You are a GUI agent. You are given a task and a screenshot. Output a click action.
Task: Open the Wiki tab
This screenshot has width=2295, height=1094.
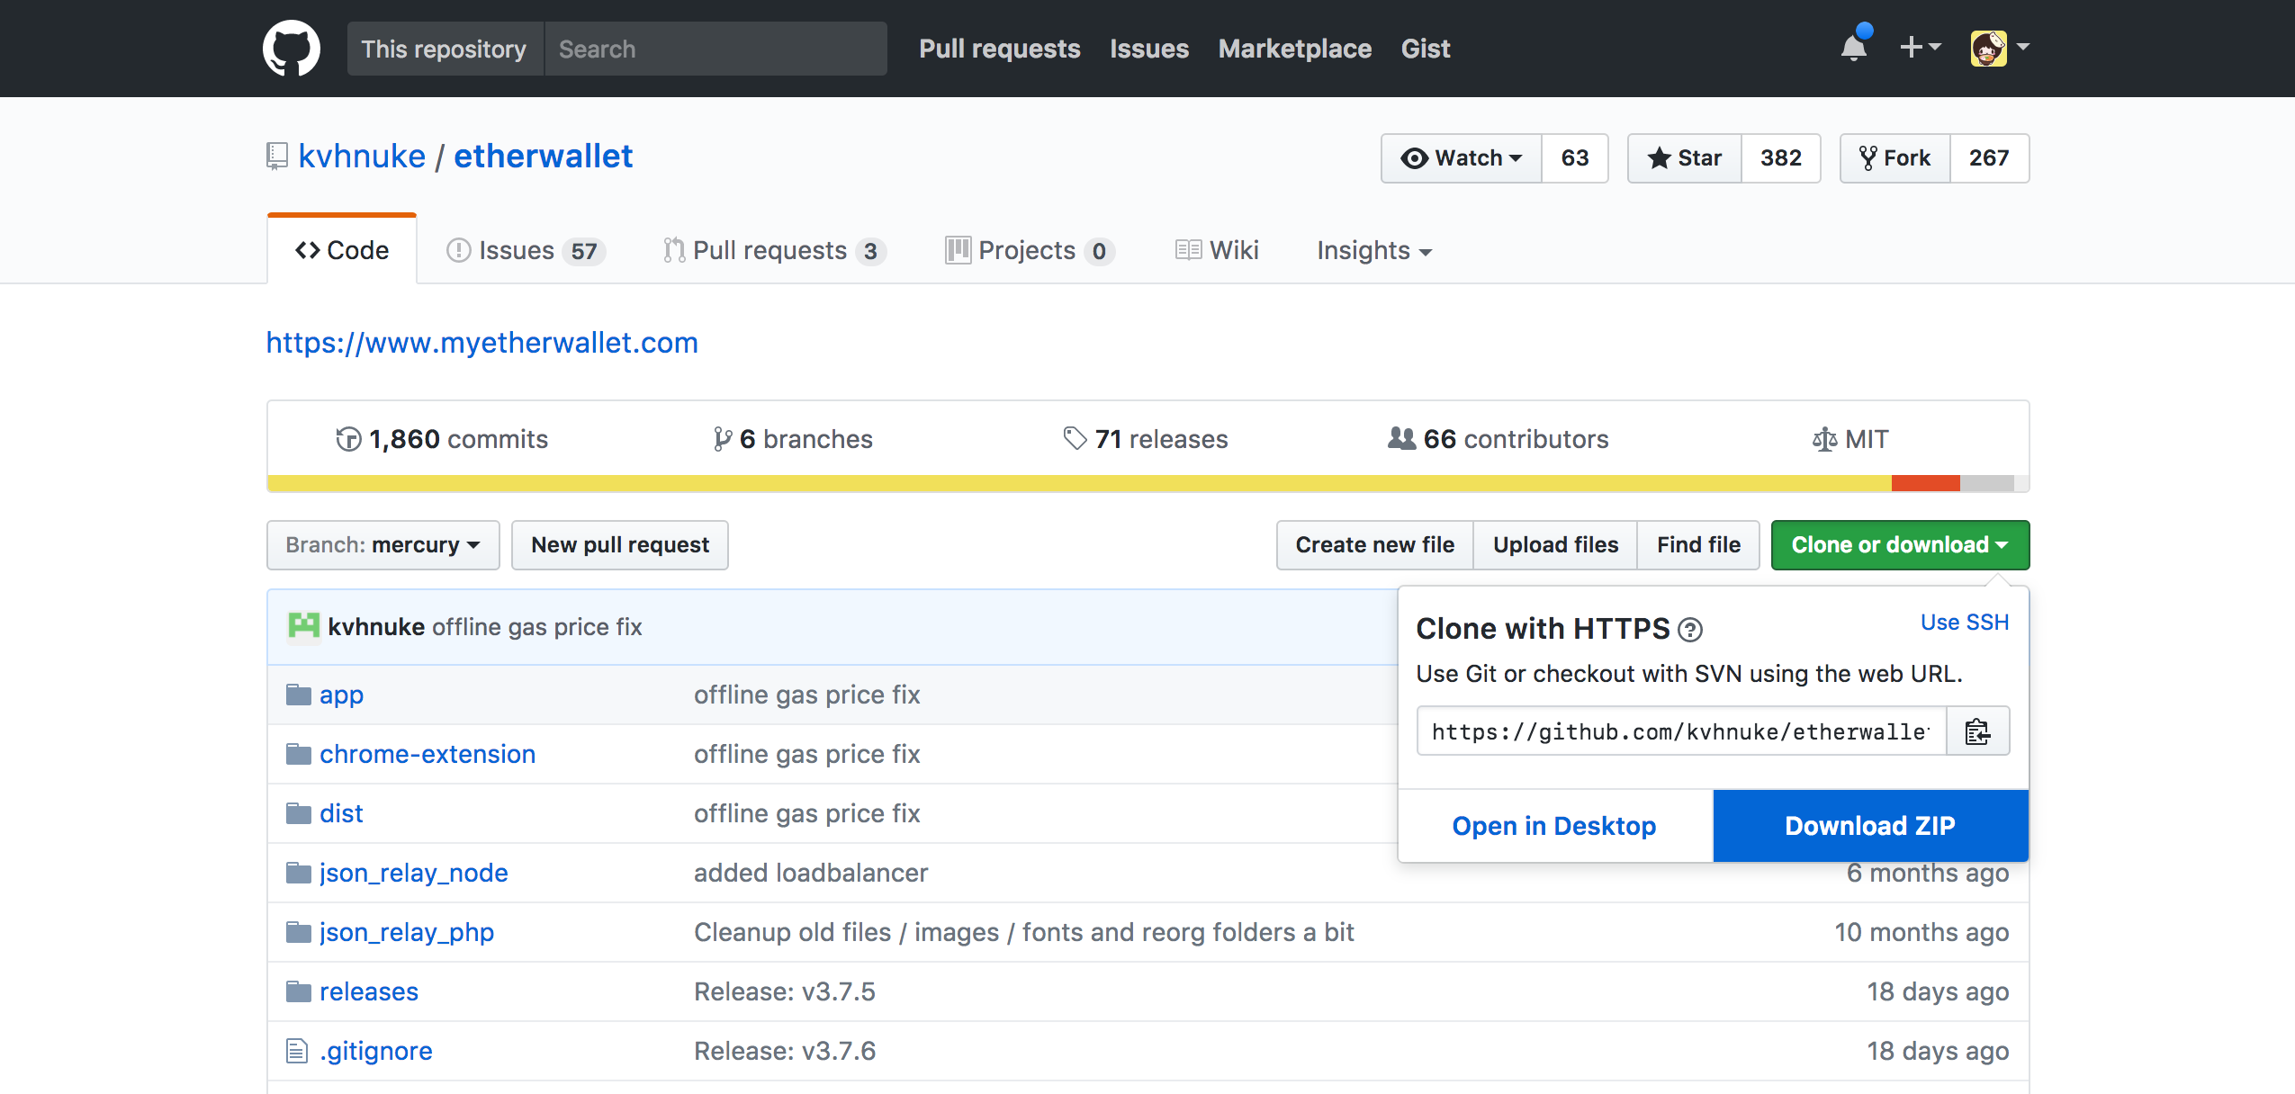[1217, 250]
